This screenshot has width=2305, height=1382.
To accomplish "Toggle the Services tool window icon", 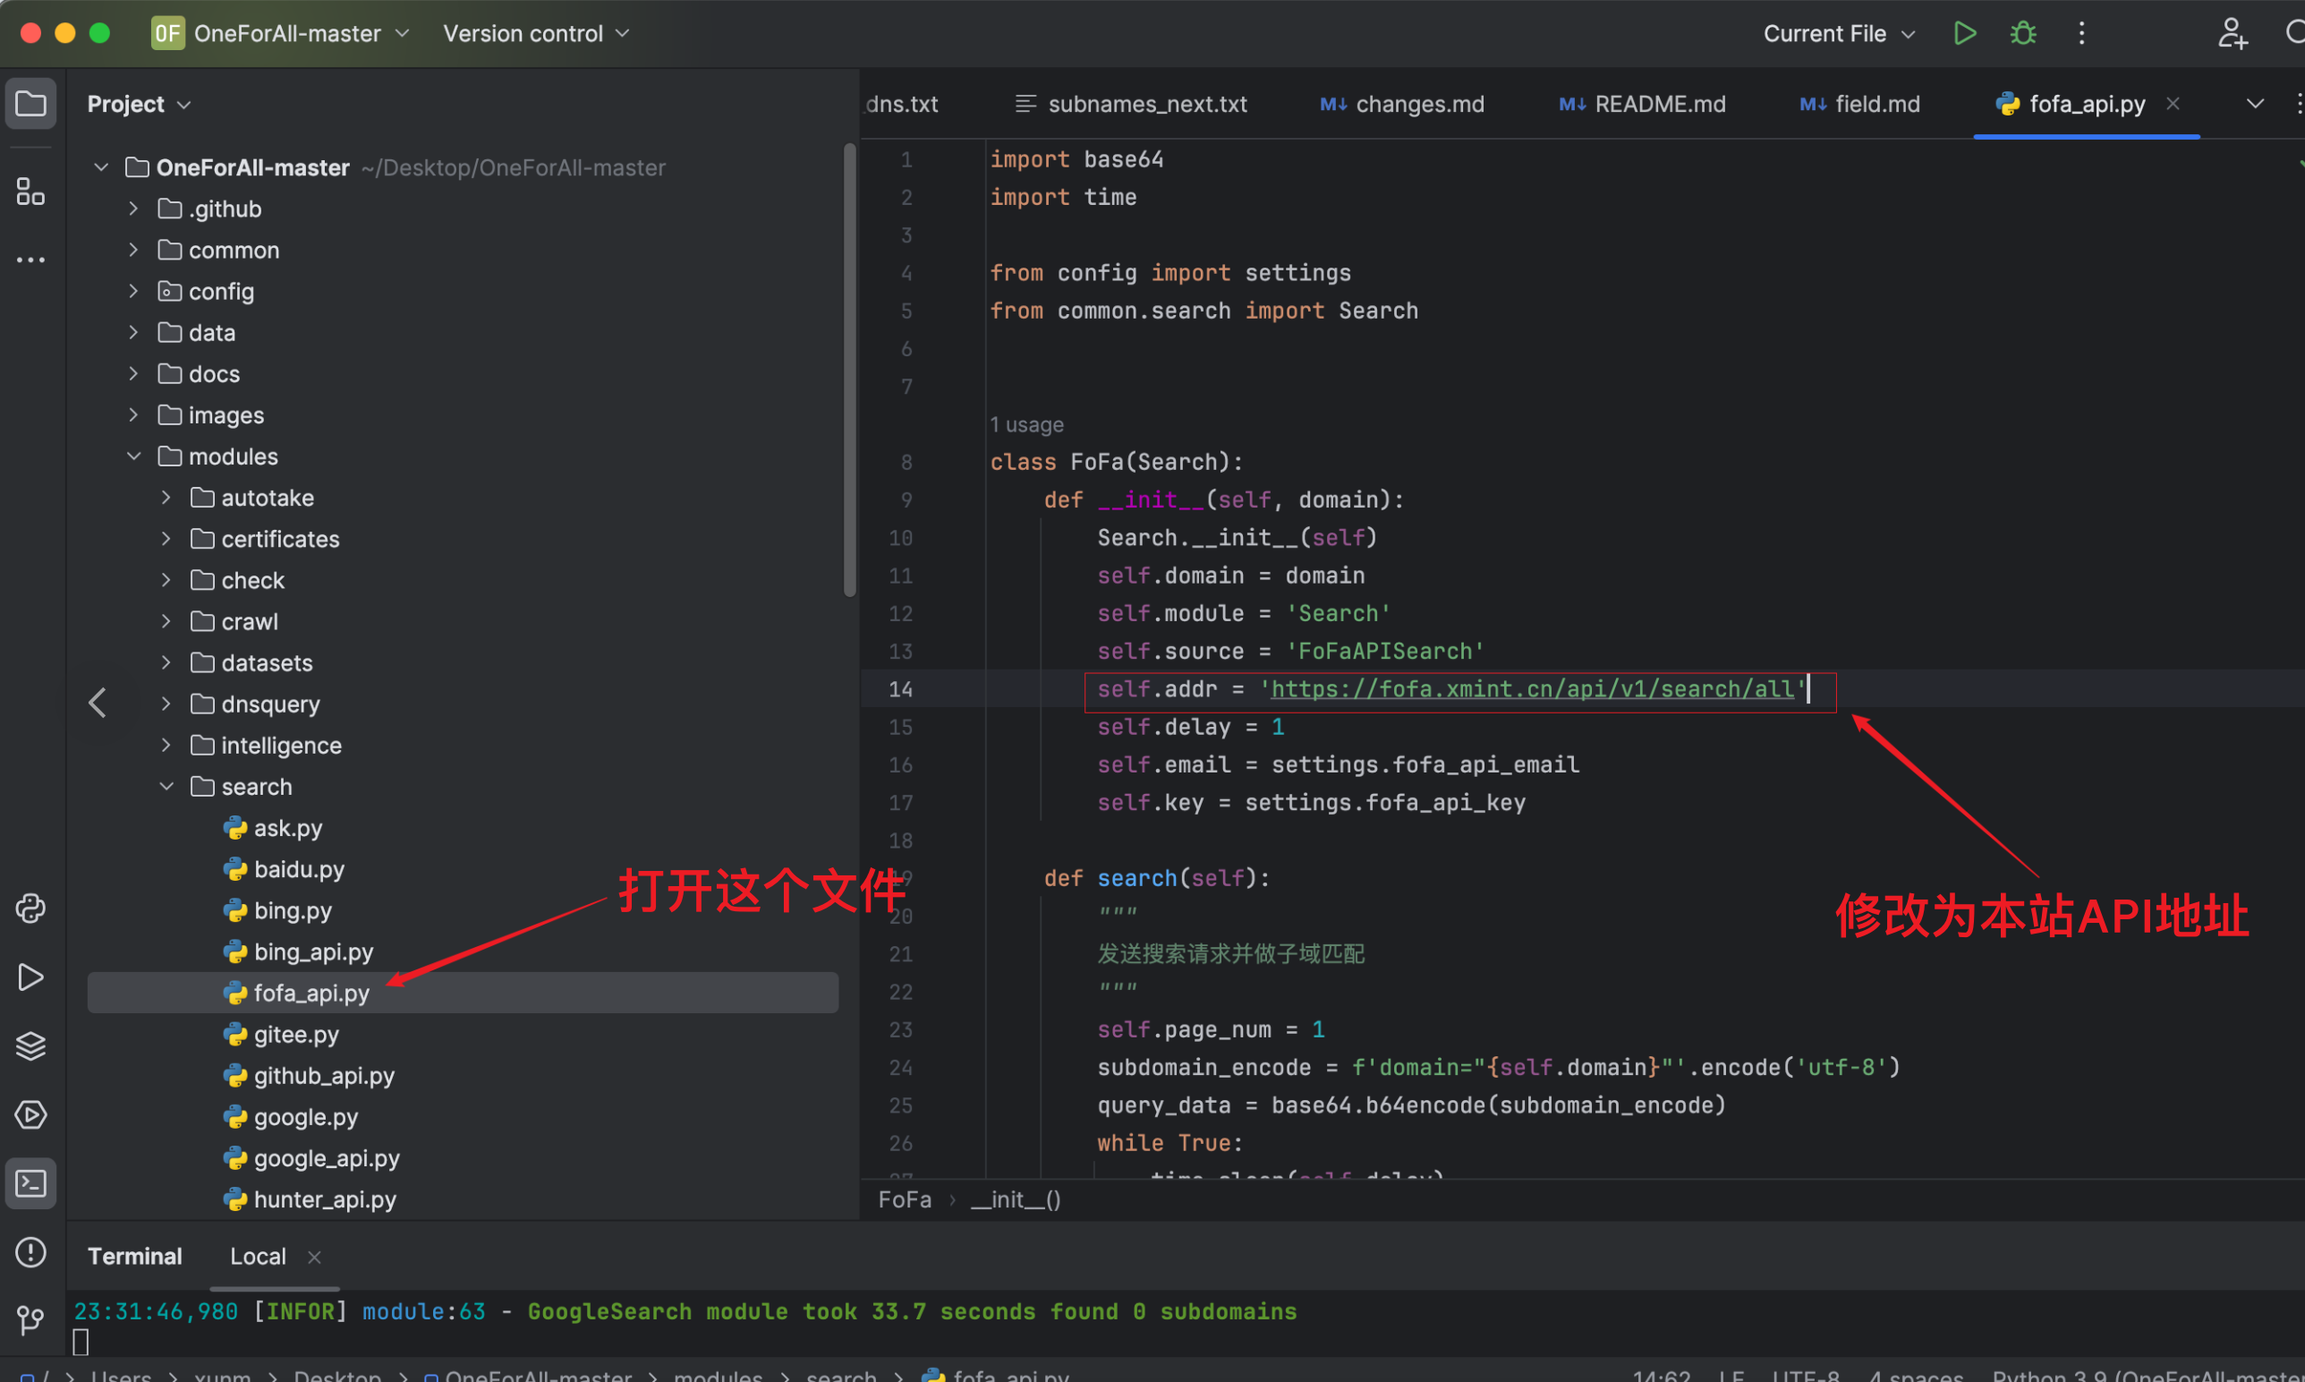I will [30, 1114].
